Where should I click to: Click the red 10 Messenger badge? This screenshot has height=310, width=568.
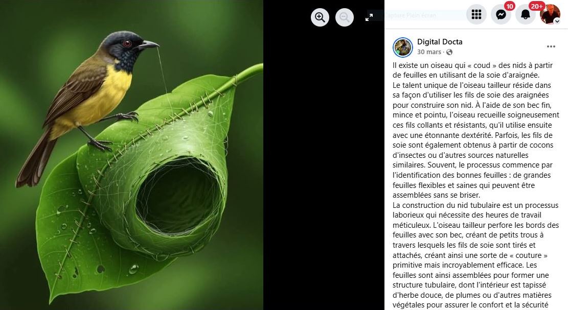pyautogui.click(x=510, y=6)
